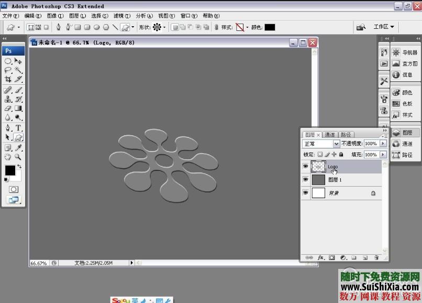Image resolution: width=422 pixels, height=303 pixels.
Task: Select the Horizontal Type tool
Action: (18, 127)
